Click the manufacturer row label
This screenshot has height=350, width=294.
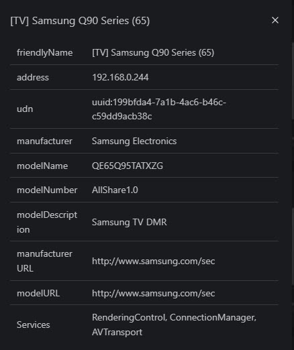point(44,141)
